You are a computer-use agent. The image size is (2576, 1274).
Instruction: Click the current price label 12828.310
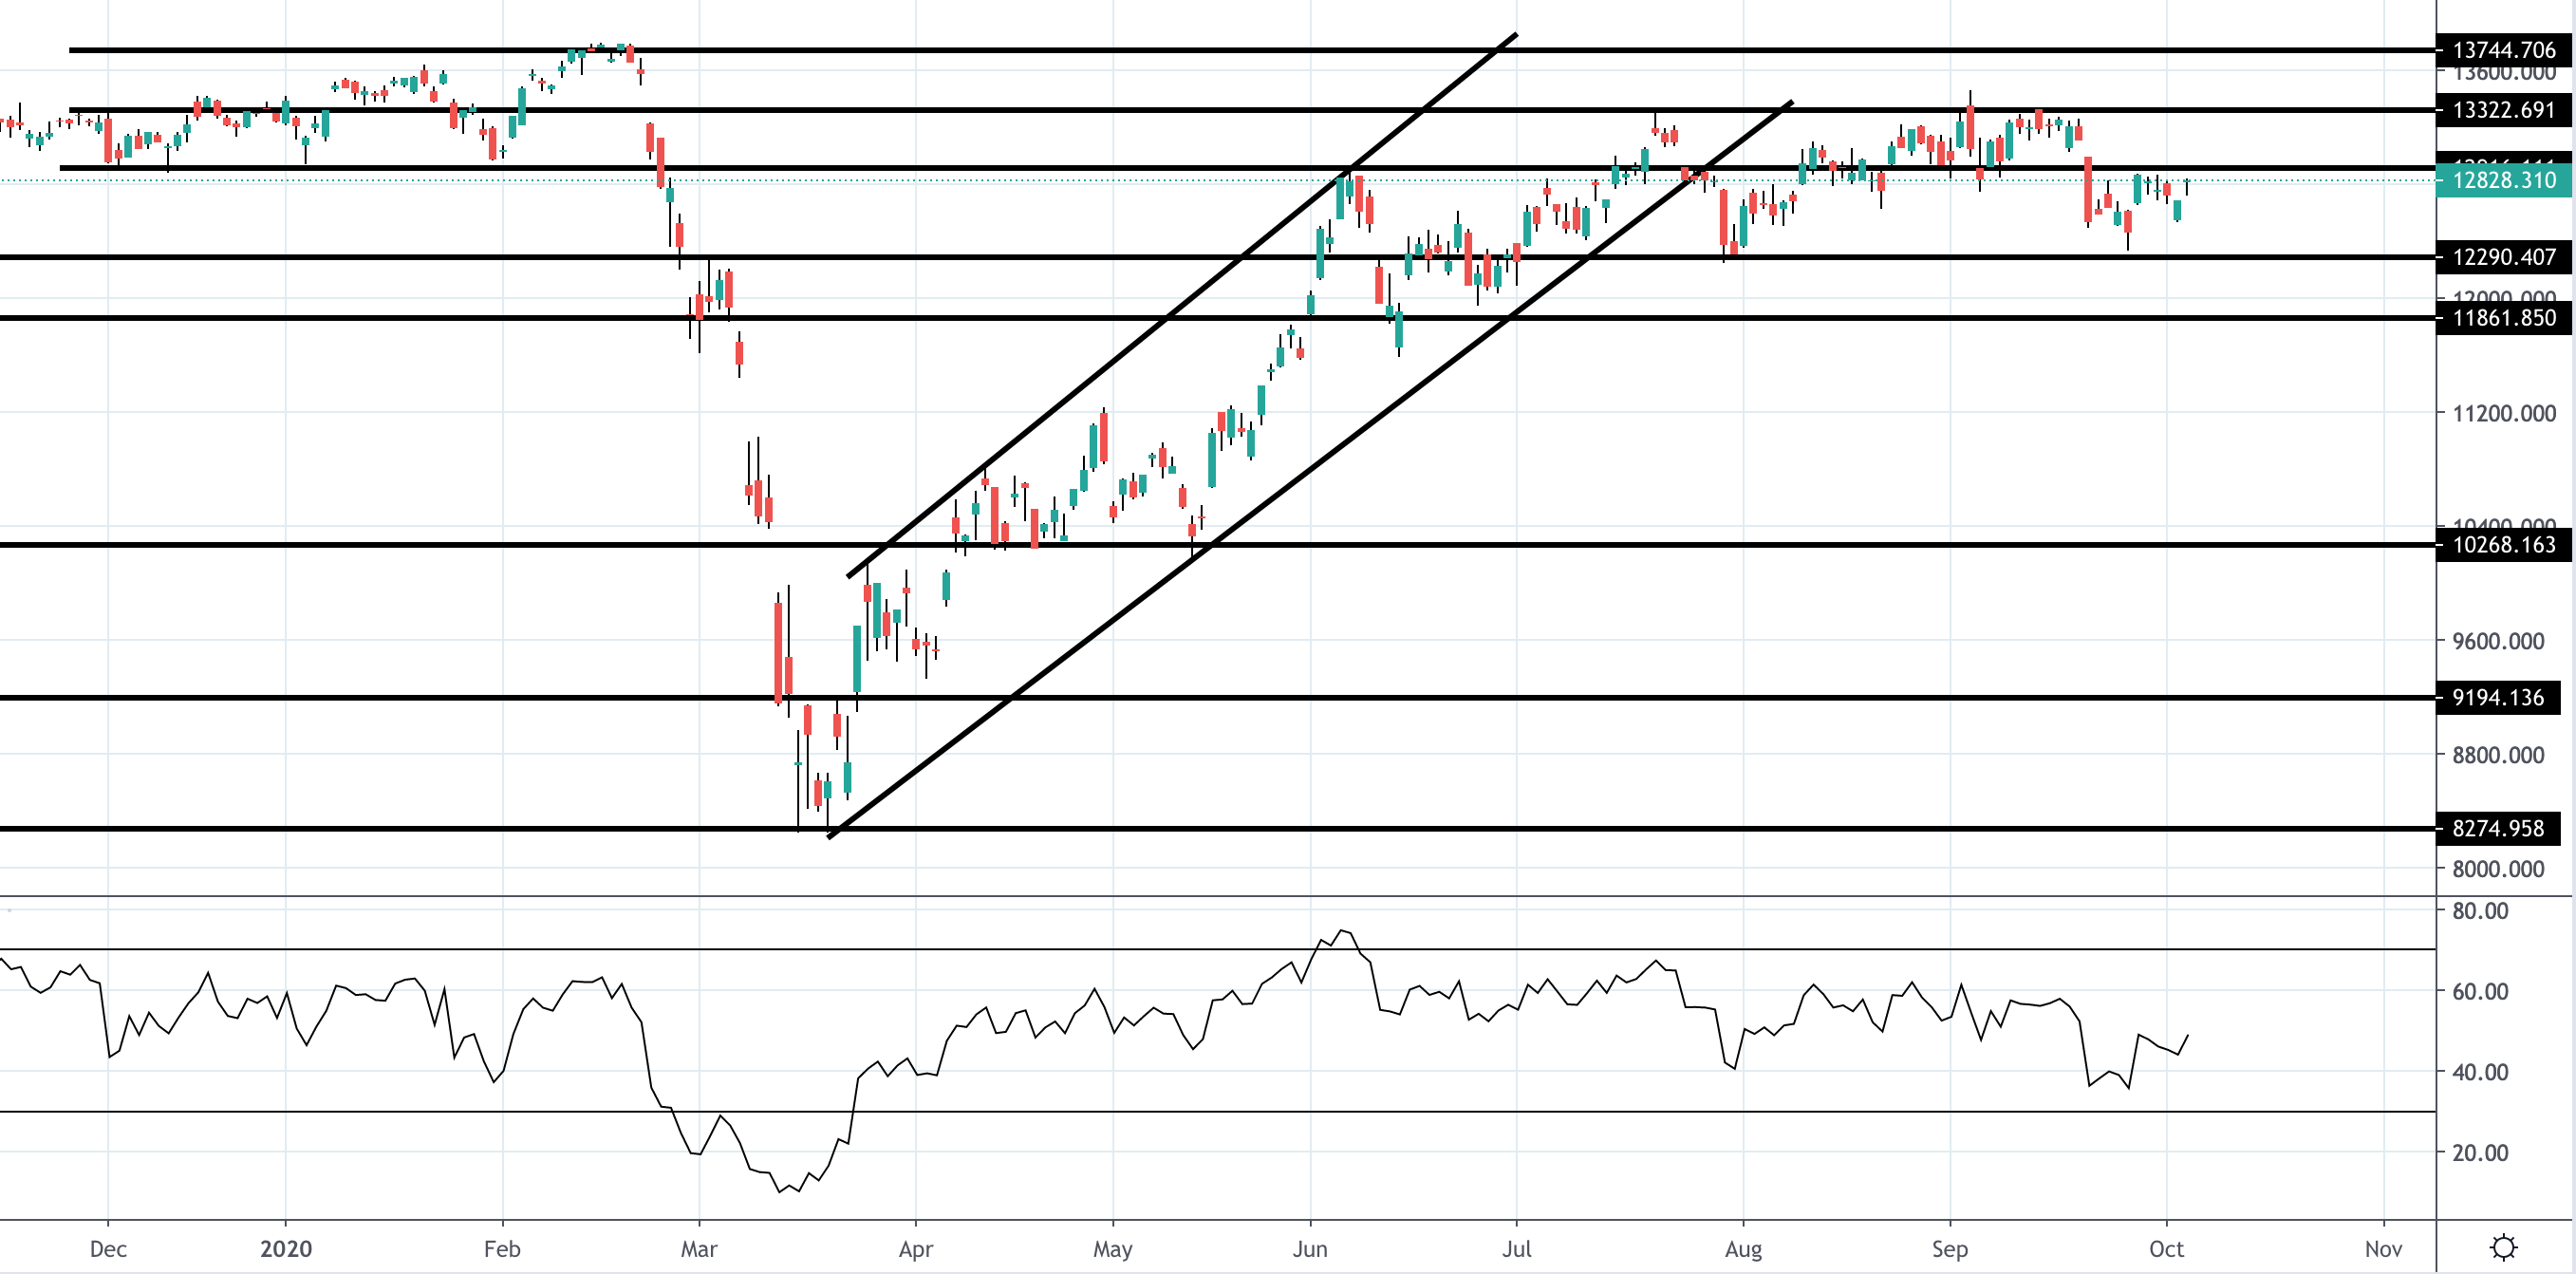click(x=2503, y=180)
